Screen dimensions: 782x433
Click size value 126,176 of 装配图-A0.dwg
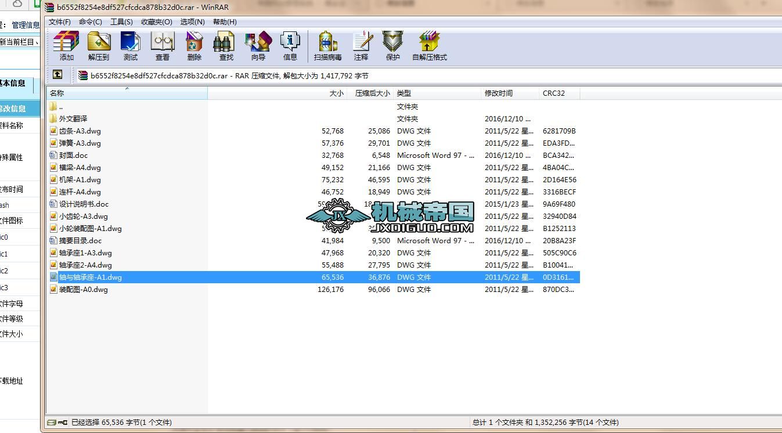(x=330, y=289)
